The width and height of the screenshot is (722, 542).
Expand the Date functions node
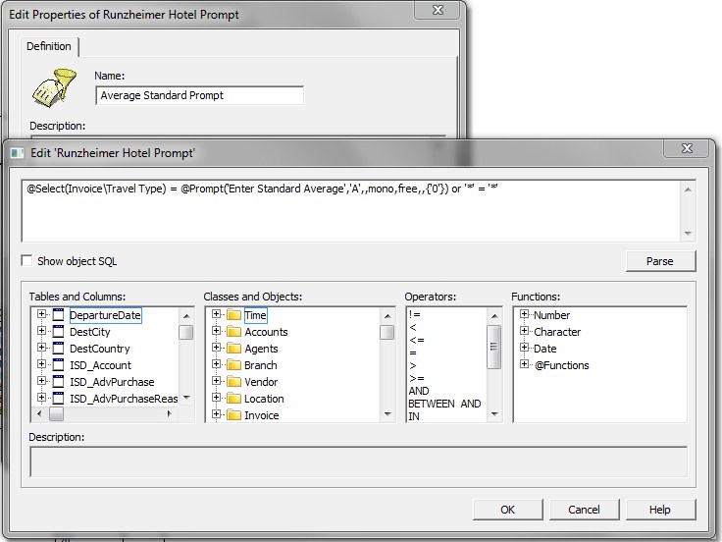pos(524,348)
